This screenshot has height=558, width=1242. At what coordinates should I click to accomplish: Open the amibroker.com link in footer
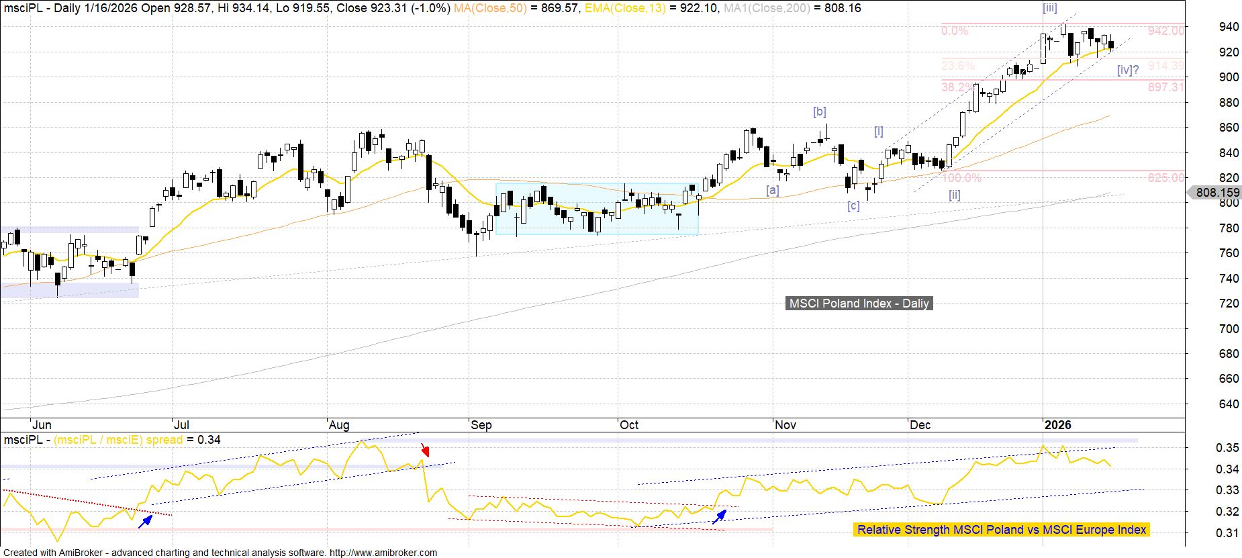[383, 553]
